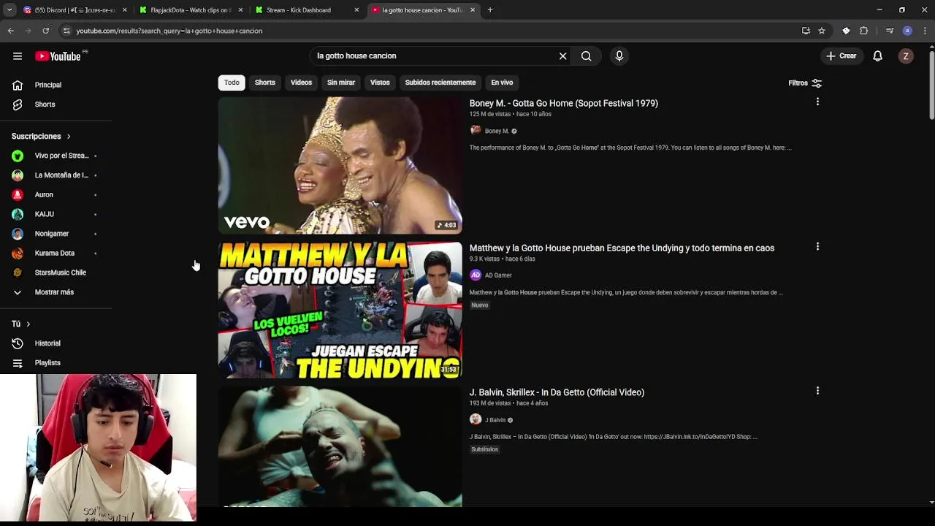View site information icon in address bar
This screenshot has width=935, height=526.
pos(66,31)
